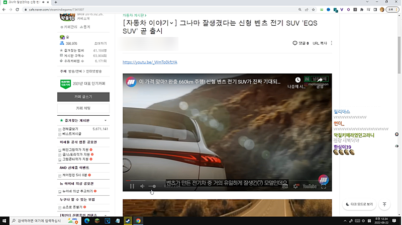Viewport: 402px width, 225px height.
Task: Toggle 다크 모드로 보기
Action: coord(359,204)
